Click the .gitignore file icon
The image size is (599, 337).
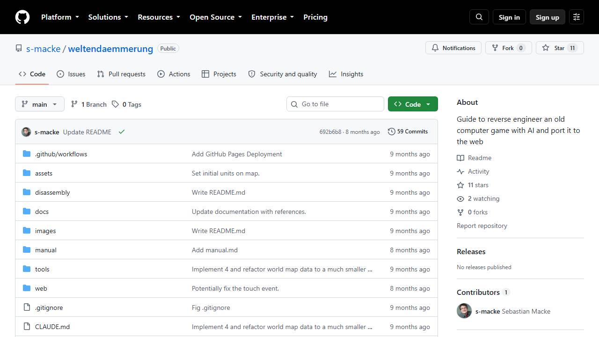[x=27, y=308]
